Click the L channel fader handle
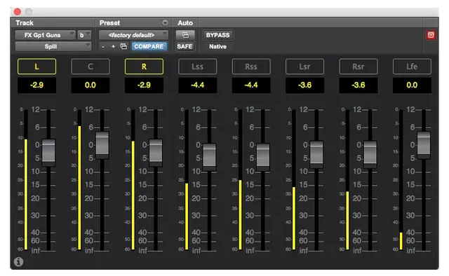Viewport: 449px width, 276px height. point(48,153)
